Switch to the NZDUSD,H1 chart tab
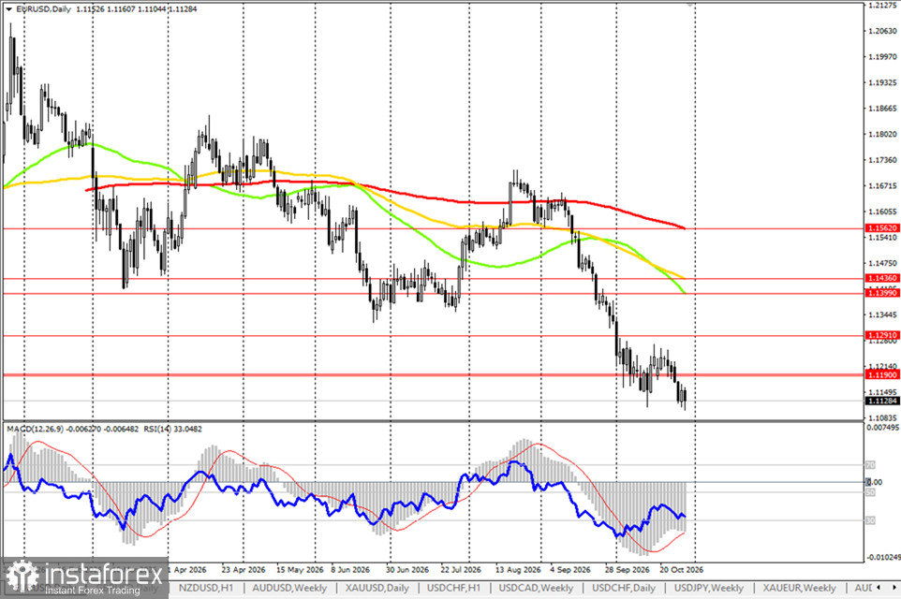 point(206,588)
